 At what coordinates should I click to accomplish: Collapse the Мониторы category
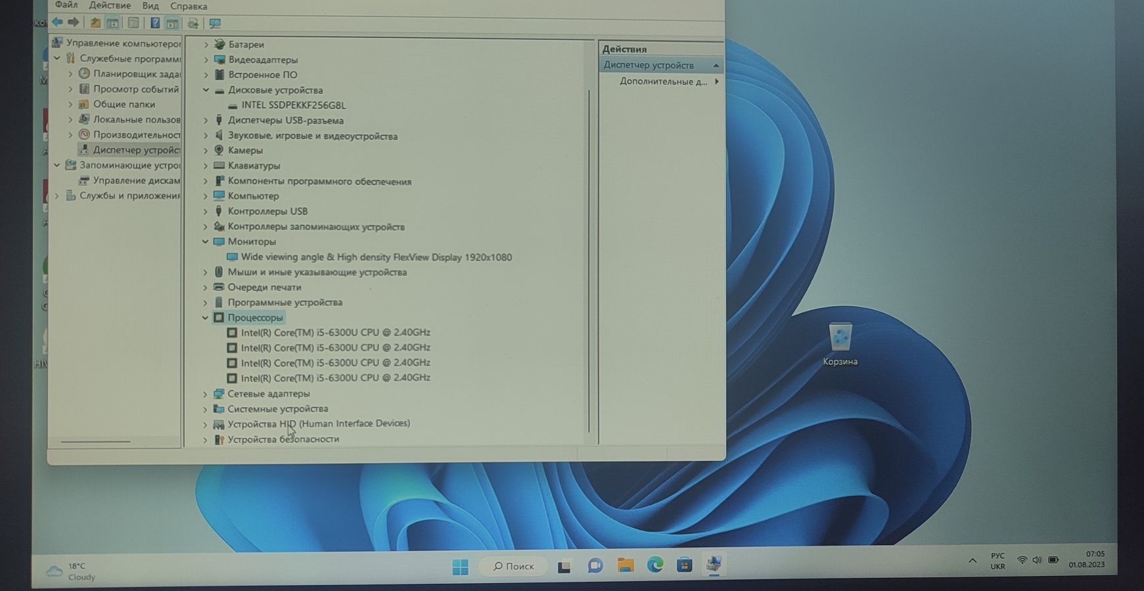pos(205,242)
